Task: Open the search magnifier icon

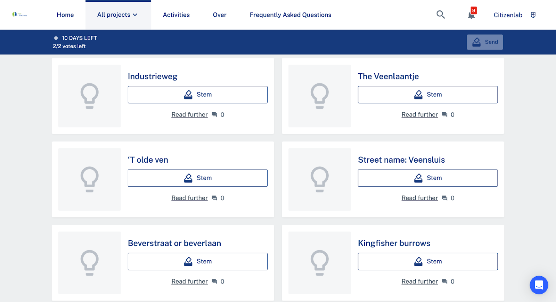Action: click(x=440, y=15)
